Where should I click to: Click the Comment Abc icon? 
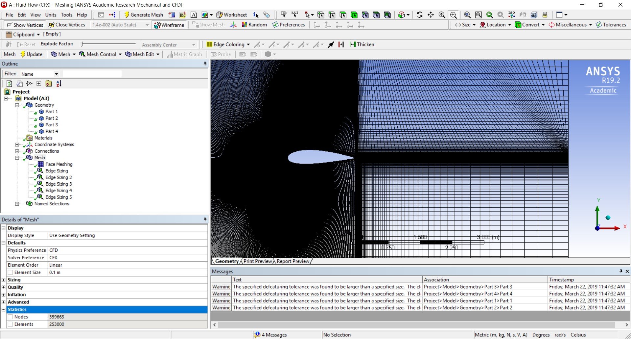tap(183, 15)
